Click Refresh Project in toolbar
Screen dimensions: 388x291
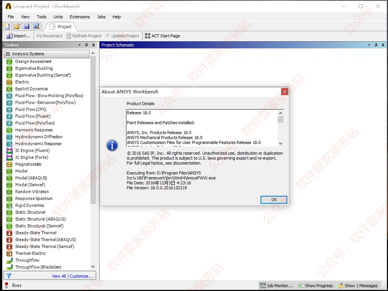tap(84, 36)
